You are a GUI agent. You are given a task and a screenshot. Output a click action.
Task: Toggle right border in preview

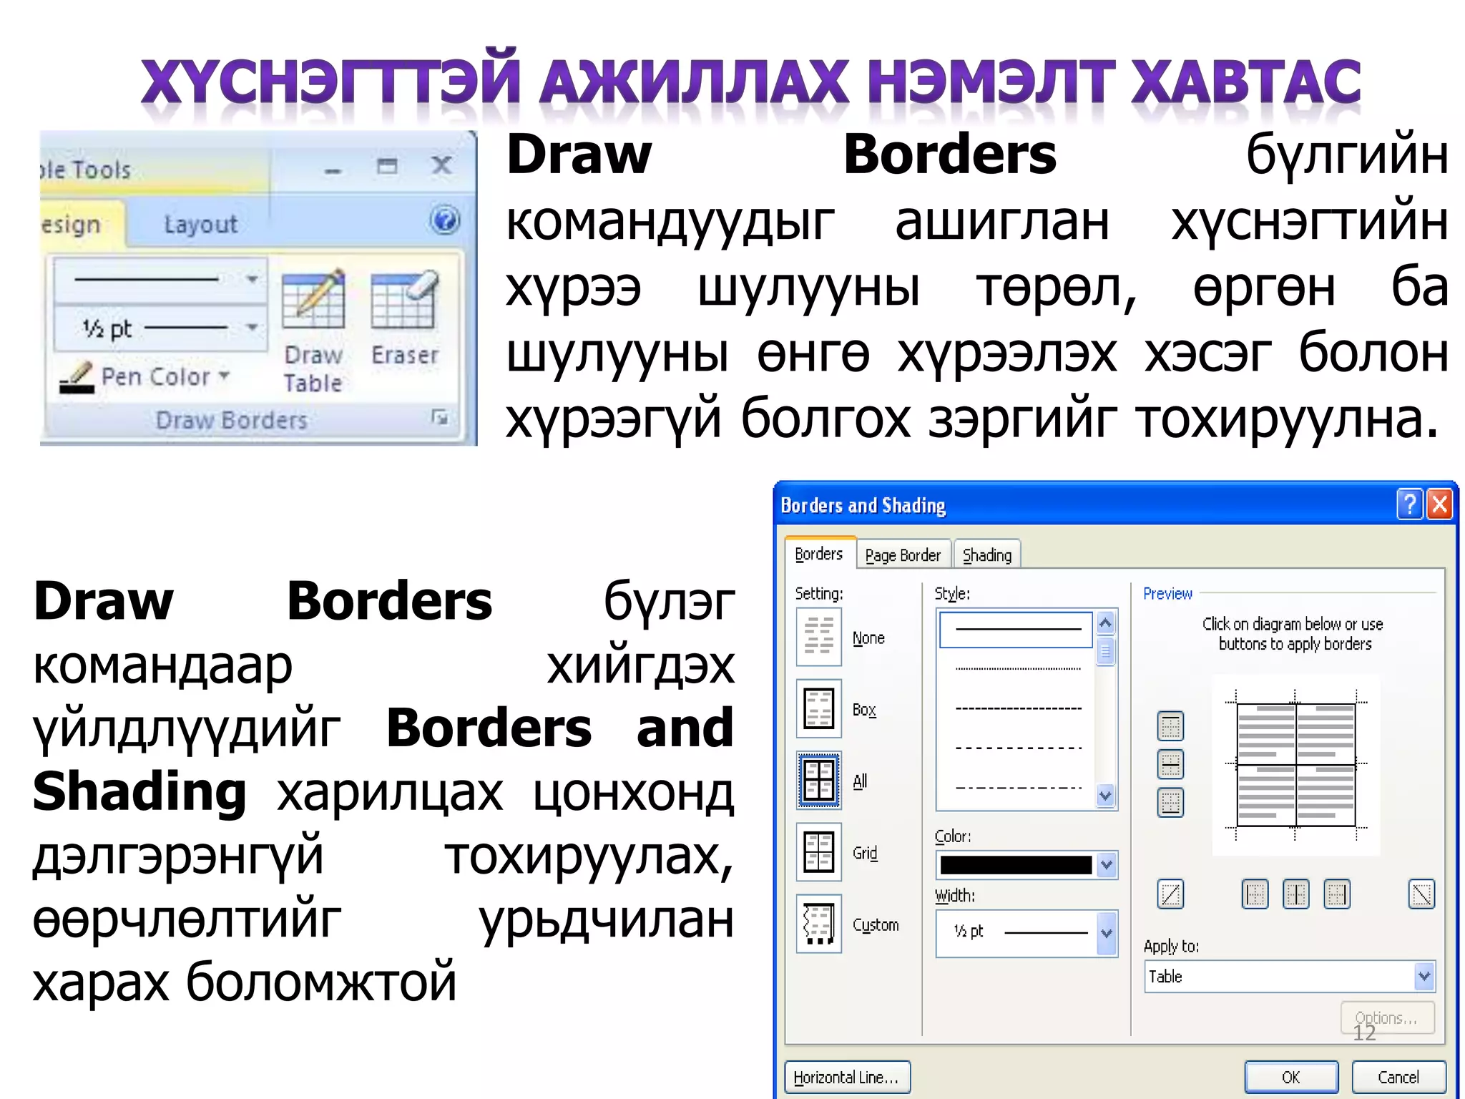tap(1336, 894)
